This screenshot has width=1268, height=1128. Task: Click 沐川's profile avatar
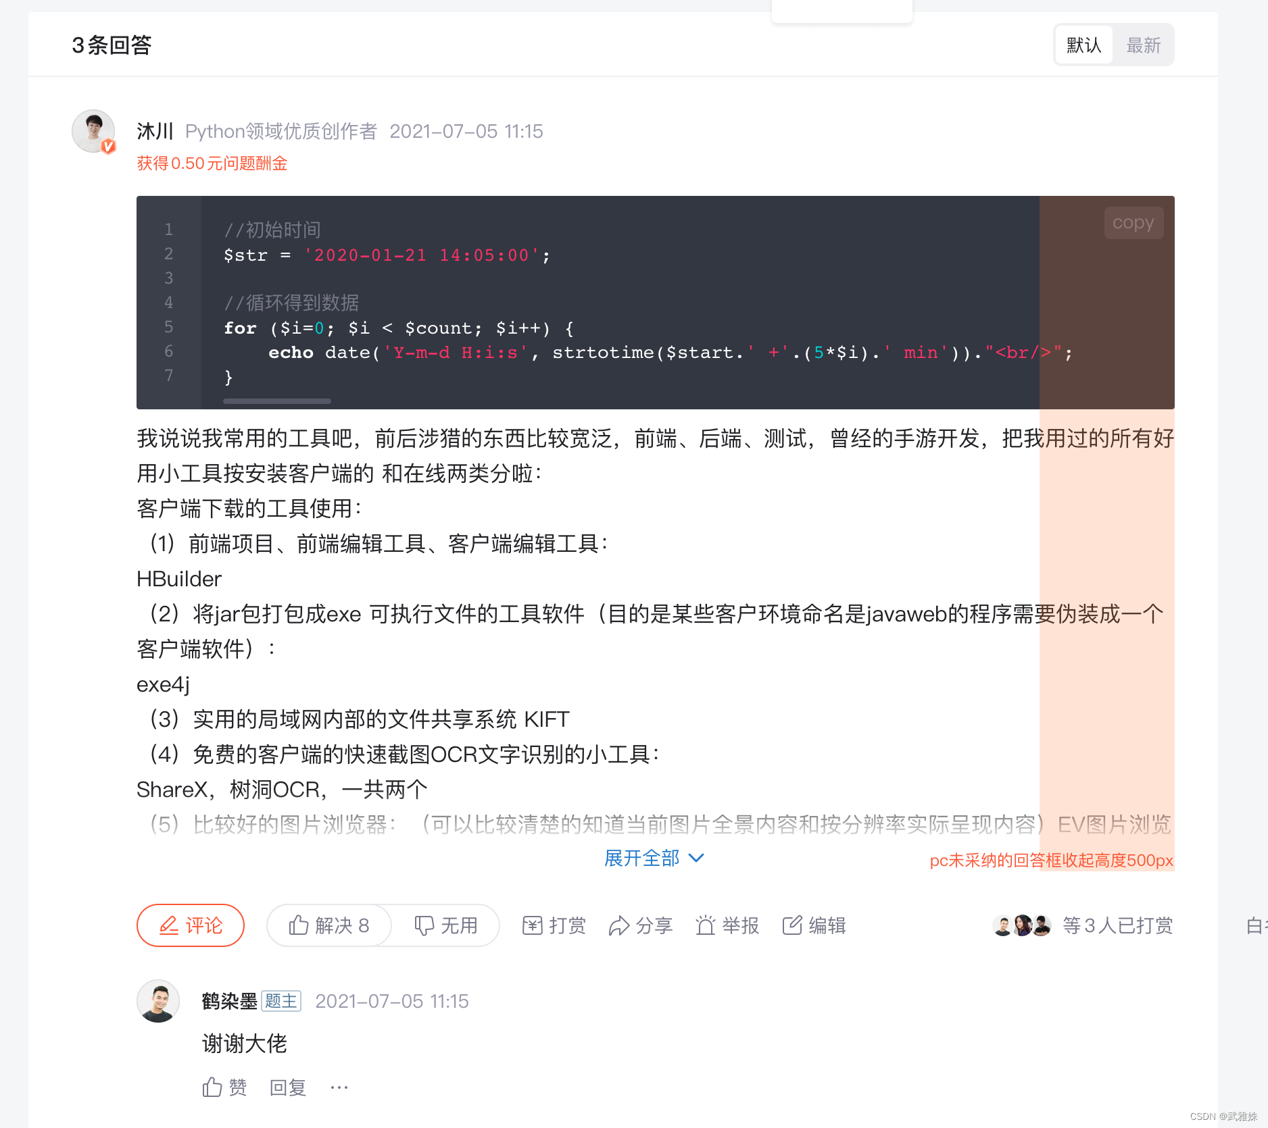[x=93, y=131]
